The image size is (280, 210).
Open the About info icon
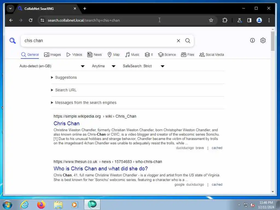click(252, 40)
